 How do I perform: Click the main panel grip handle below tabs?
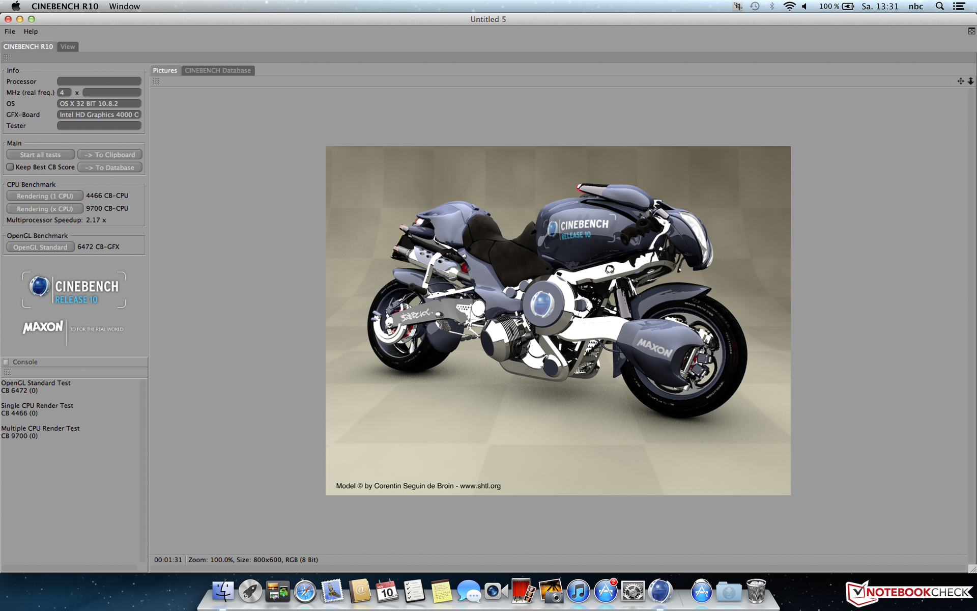7,58
